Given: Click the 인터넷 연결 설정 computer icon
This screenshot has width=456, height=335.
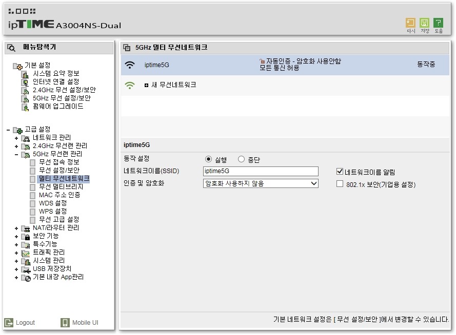Looking at the screenshot, I should click(26, 83).
